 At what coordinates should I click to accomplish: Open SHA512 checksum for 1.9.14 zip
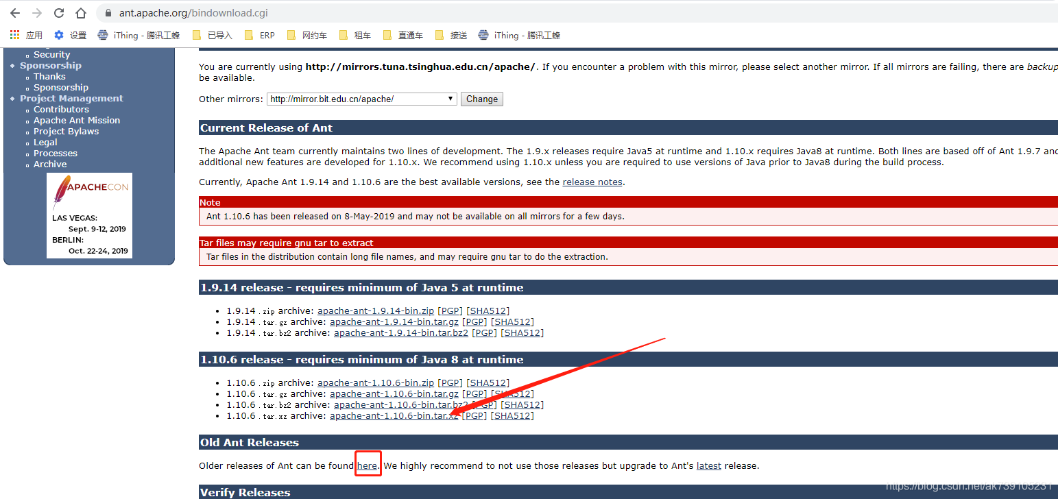(x=488, y=311)
